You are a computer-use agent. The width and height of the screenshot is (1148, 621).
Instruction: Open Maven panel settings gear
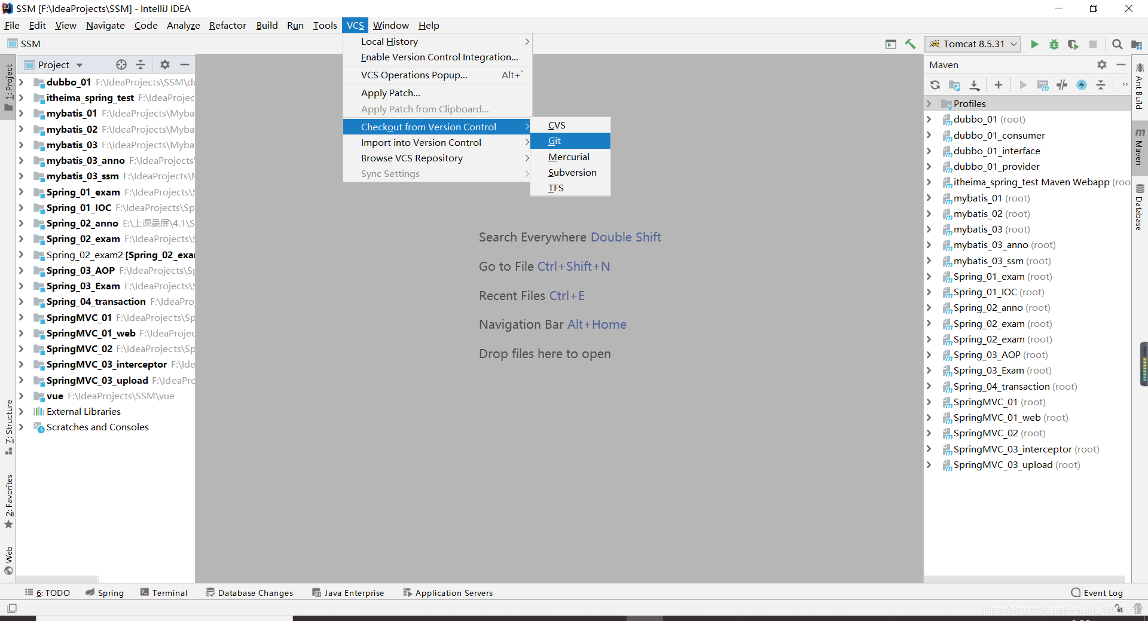click(1102, 65)
